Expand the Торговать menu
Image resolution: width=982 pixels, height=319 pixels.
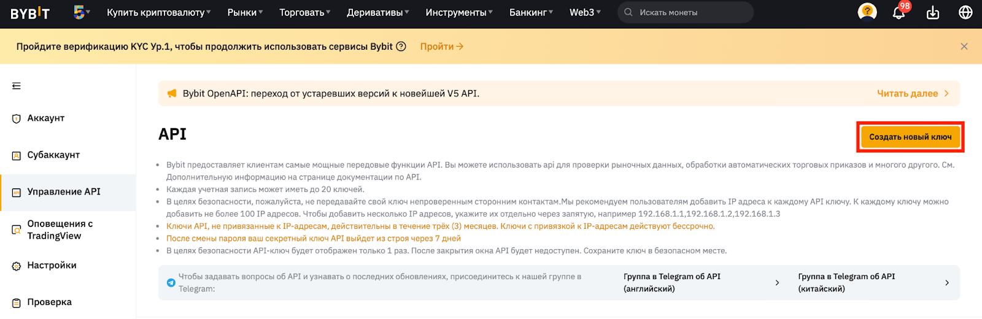(305, 12)
